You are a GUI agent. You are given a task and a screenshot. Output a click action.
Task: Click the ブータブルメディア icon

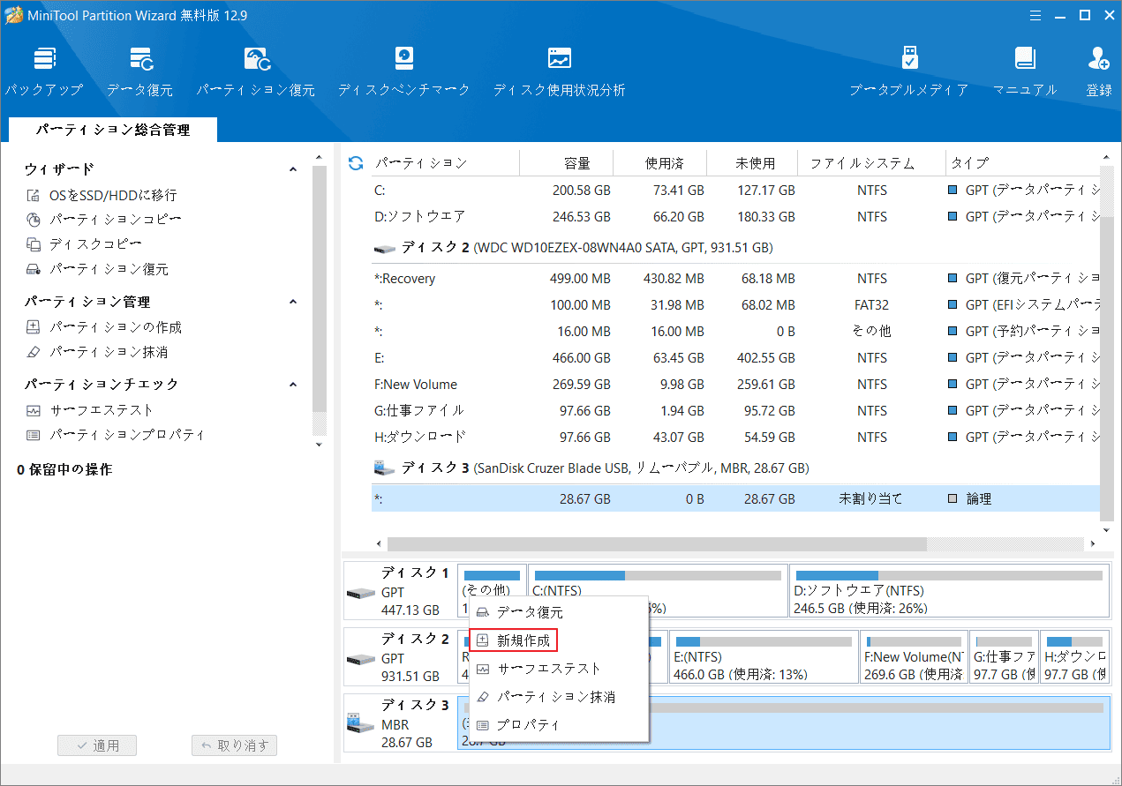(x=909, y=58)
